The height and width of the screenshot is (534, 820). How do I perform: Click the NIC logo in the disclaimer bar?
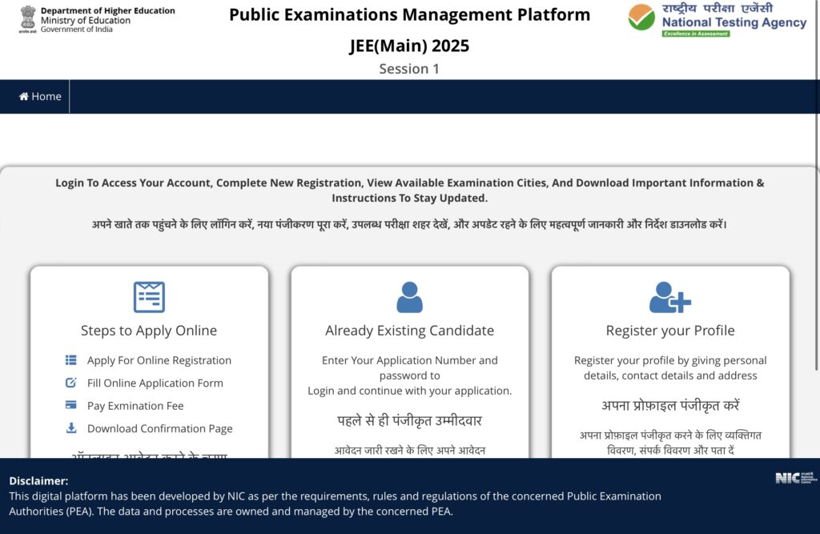(x=795, y=478)
